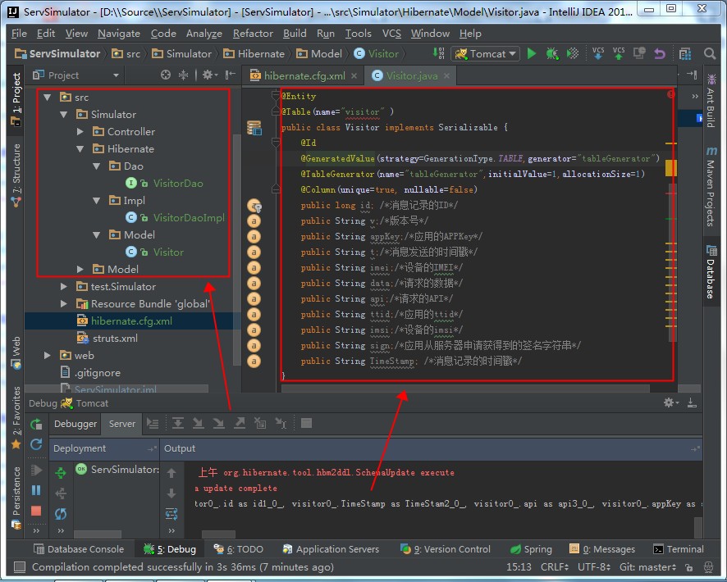The height and width of the screenshot is (582, 727).
Task: Switch to Debugger tab
Action: coord(75,424)
